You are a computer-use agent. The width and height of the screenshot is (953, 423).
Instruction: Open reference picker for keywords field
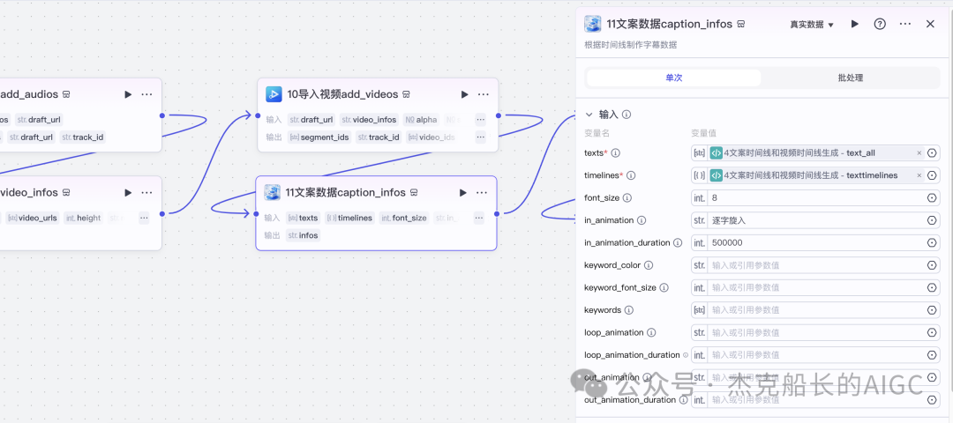coord(932,310)
